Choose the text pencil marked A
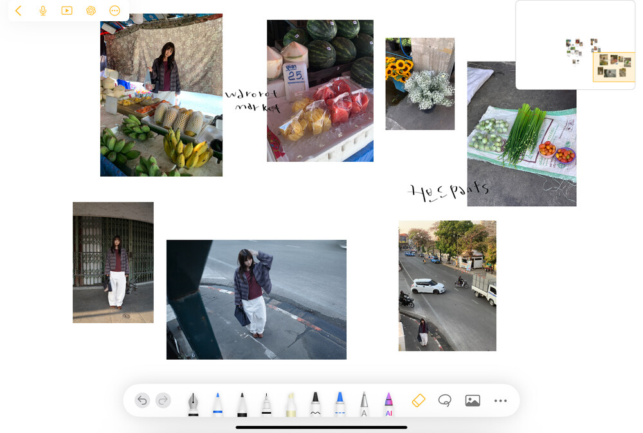The width and height of the screenshot is (643, 433). [x=364, y=403]
